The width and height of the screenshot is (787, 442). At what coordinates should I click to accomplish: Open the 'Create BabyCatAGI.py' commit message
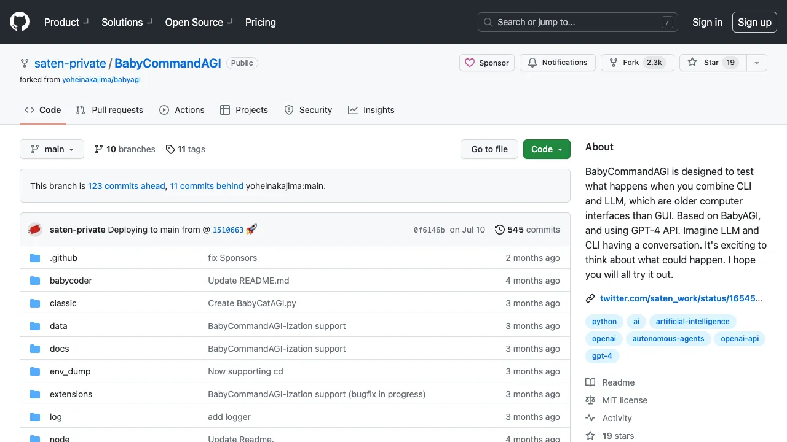[x=252, y=303]
